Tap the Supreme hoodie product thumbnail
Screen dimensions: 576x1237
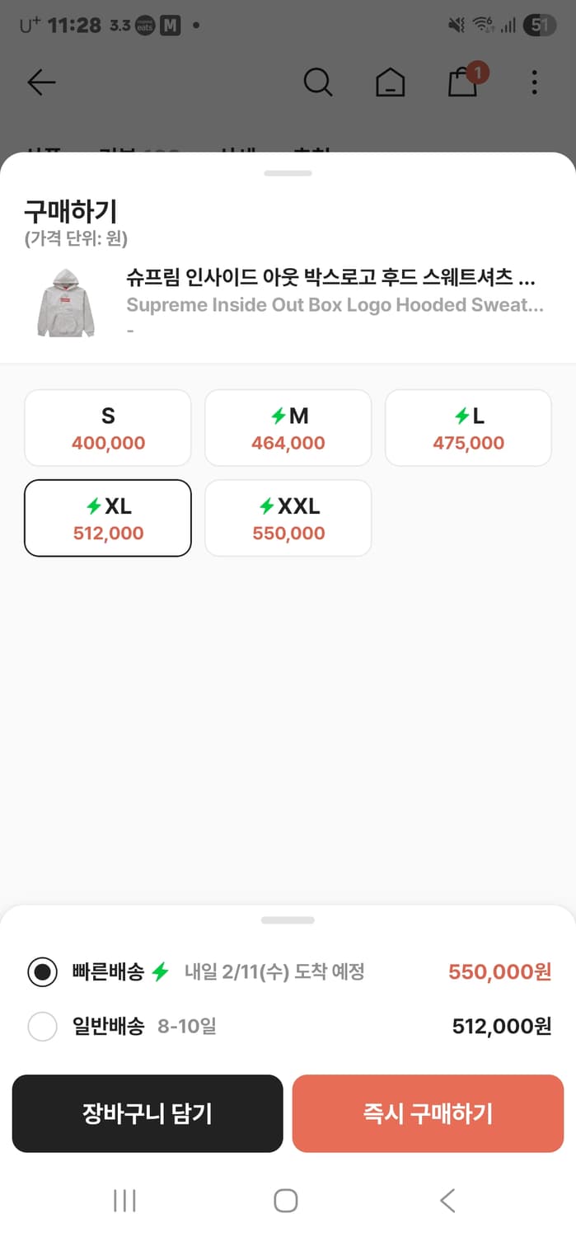pos(66,303)
